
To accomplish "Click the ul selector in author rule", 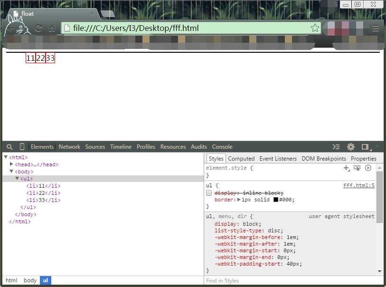I will point(209,186).
